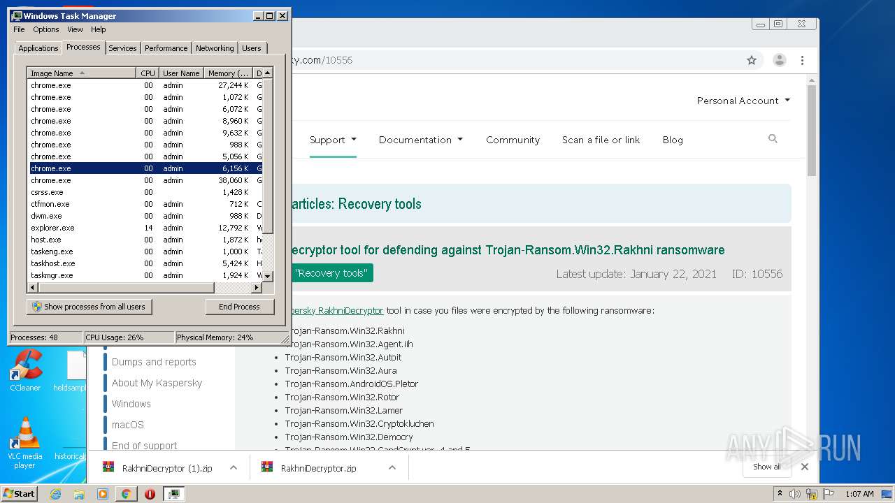Click the VLC media player shortcut
This screenshot has height=503, width=895.
[x=25, y=443]
